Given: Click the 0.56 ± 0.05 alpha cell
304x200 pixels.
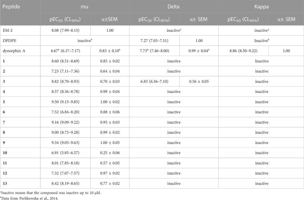Looking at the screenshot, I should [x=199, y=82].
